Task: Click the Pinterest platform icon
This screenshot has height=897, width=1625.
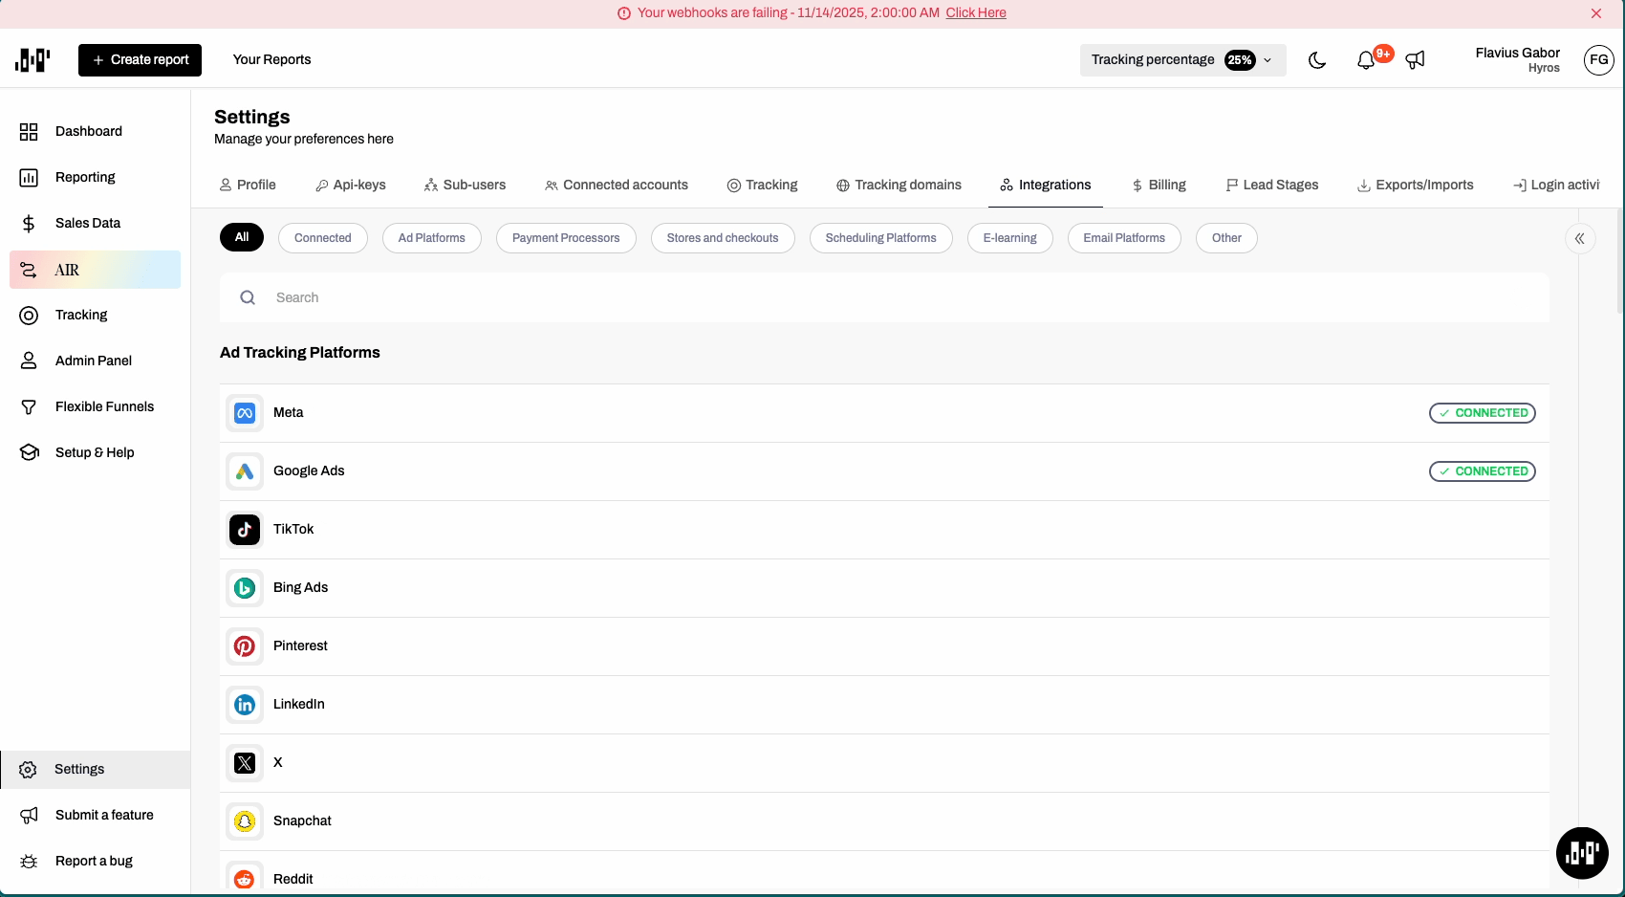Action: click(245, 646)
